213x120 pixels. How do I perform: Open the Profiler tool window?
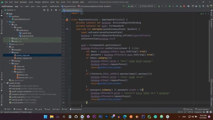pyautogui.click(x=56, y=109)
